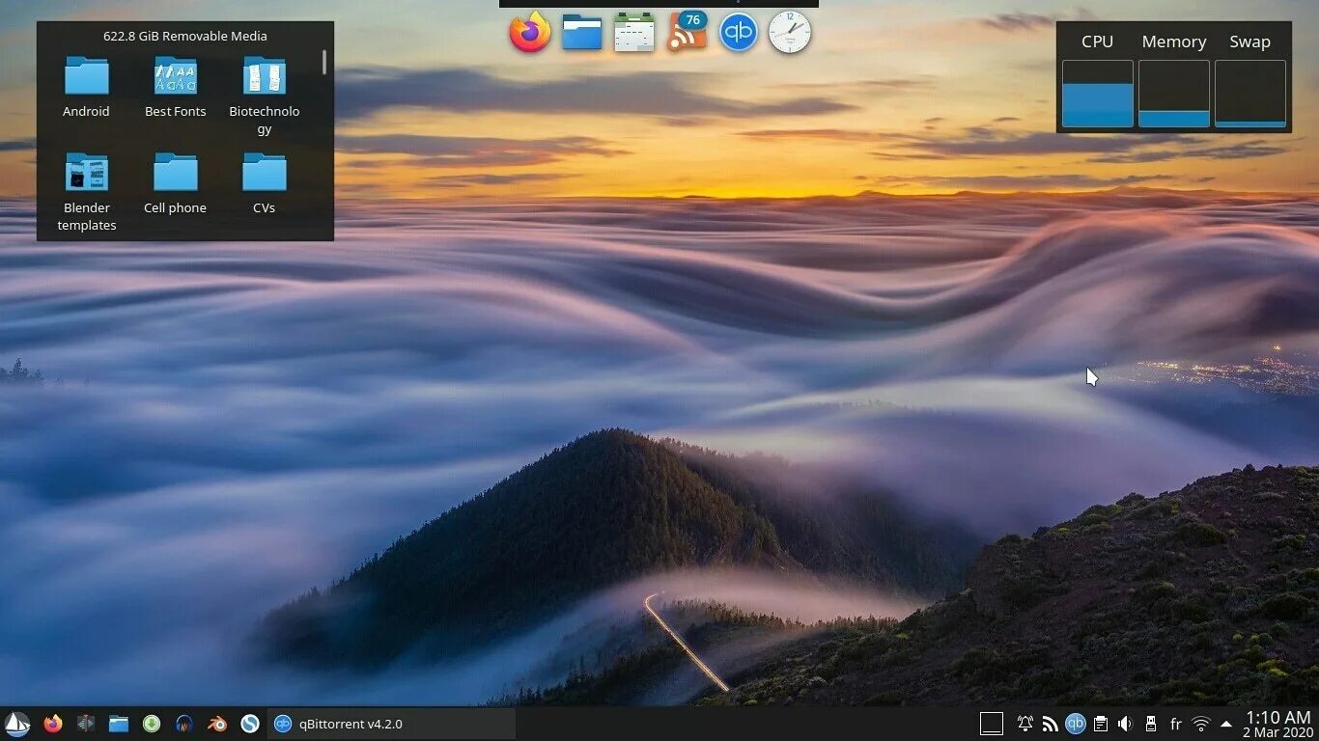Screen dimensions: 1319x741
Task: Open the file manager in top dock
Action: point(582,33)
